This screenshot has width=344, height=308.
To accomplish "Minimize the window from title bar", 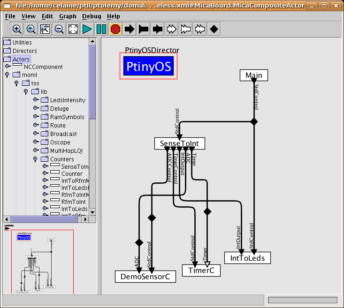I will pos(312,6).
